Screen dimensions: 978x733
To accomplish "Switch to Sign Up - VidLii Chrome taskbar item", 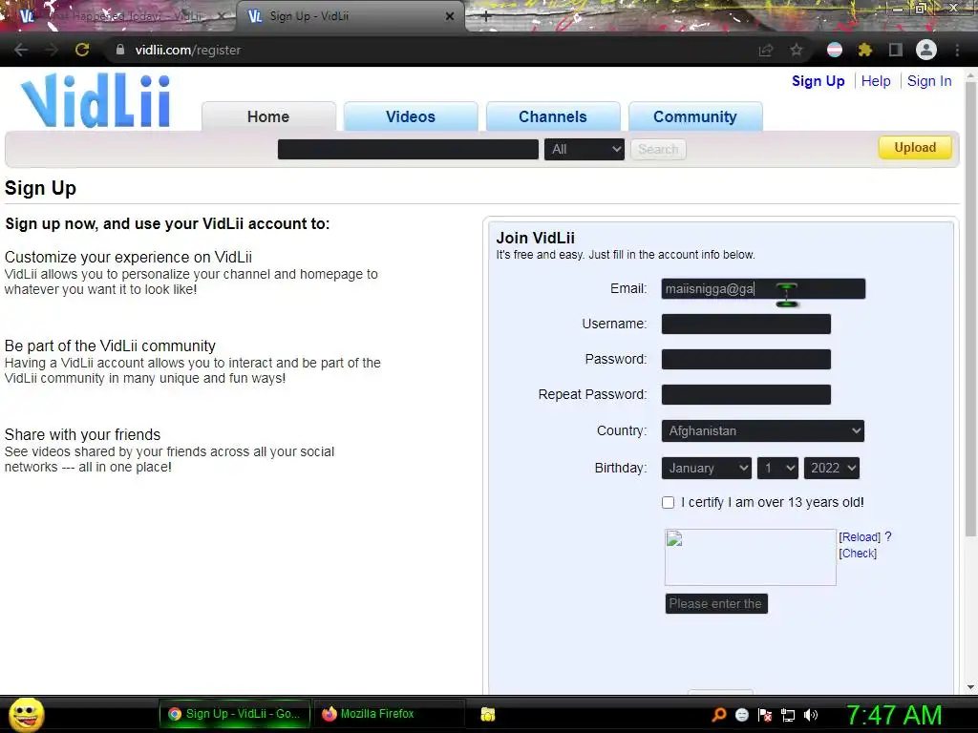I will tap(235, 714).
